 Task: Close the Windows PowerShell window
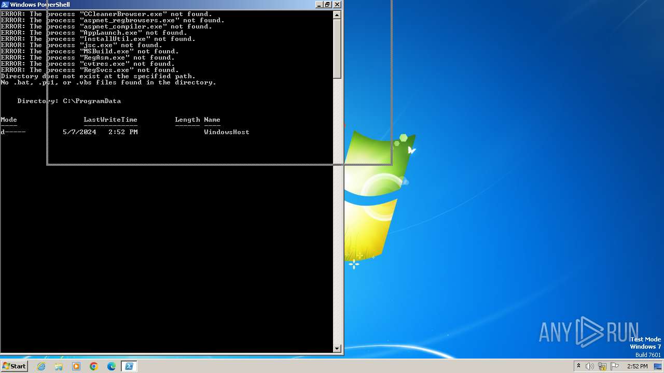(x=337, y=5)
